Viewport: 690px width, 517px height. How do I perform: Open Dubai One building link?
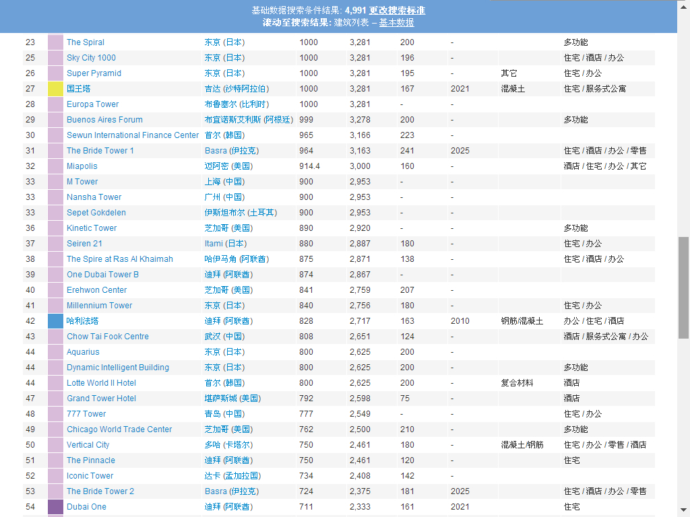click(x=86, y=506)
